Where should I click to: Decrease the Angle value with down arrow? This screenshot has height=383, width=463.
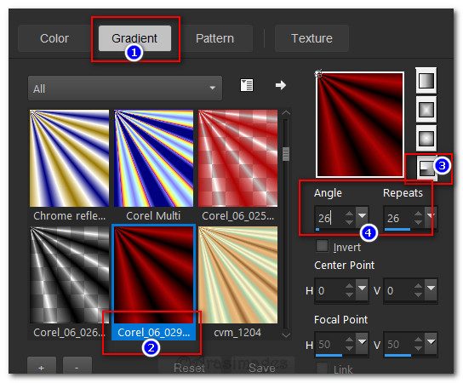tap(349, 222)
